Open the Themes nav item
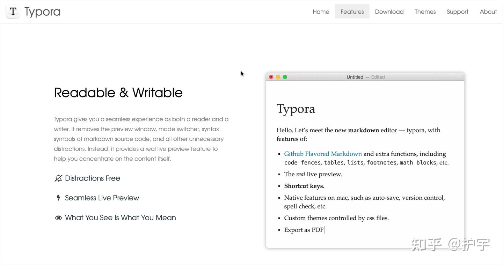The width and height of the screenshot is (503, 265). [425, 12]
